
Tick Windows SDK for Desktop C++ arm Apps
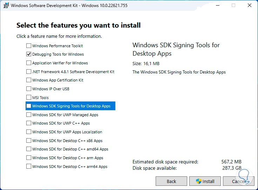click(x=29, y=158)
